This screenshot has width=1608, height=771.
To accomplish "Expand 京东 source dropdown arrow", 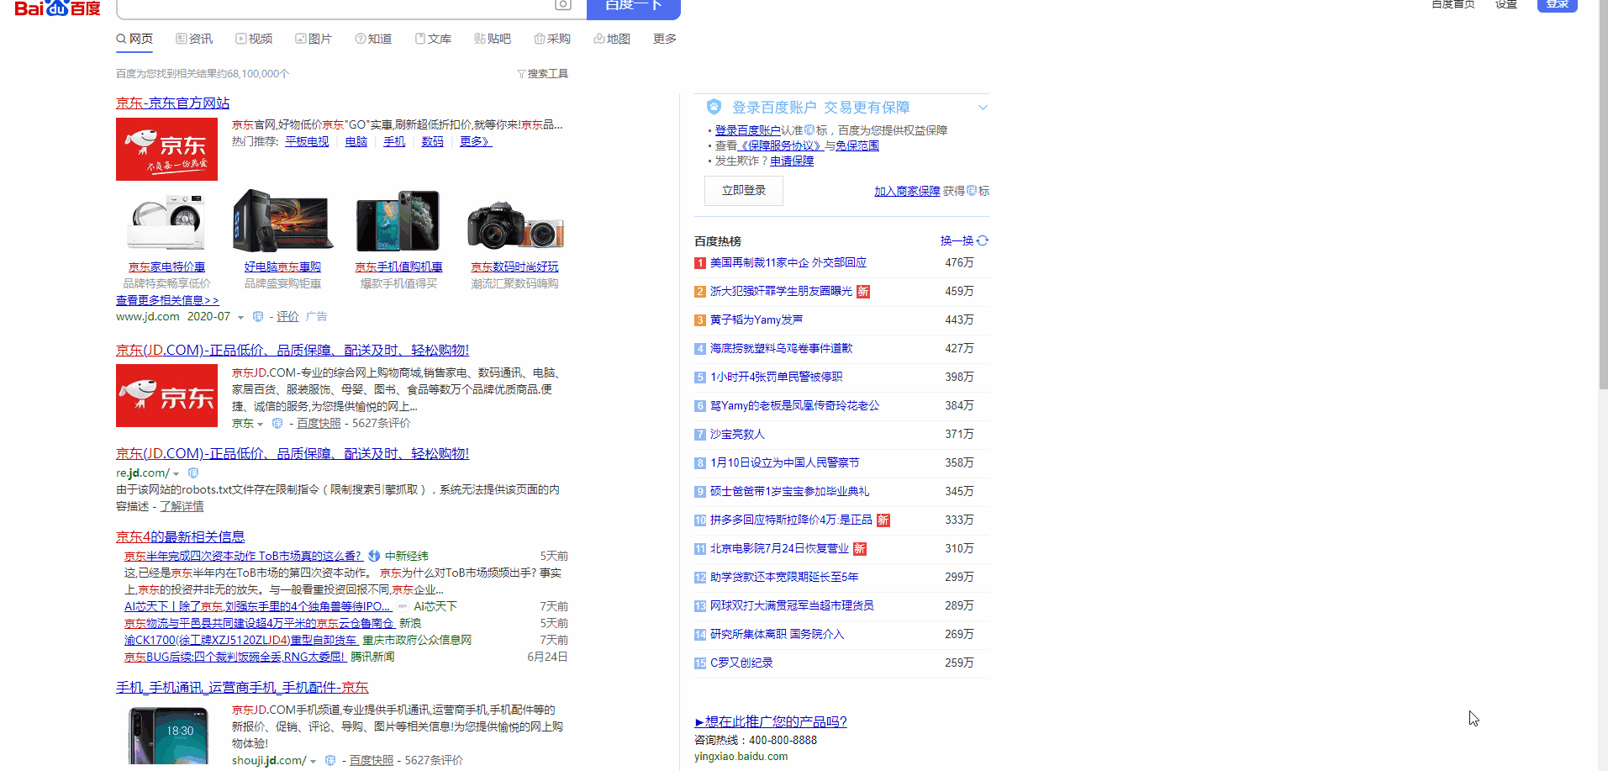I will pyautogui.click(x=261, y=424).
